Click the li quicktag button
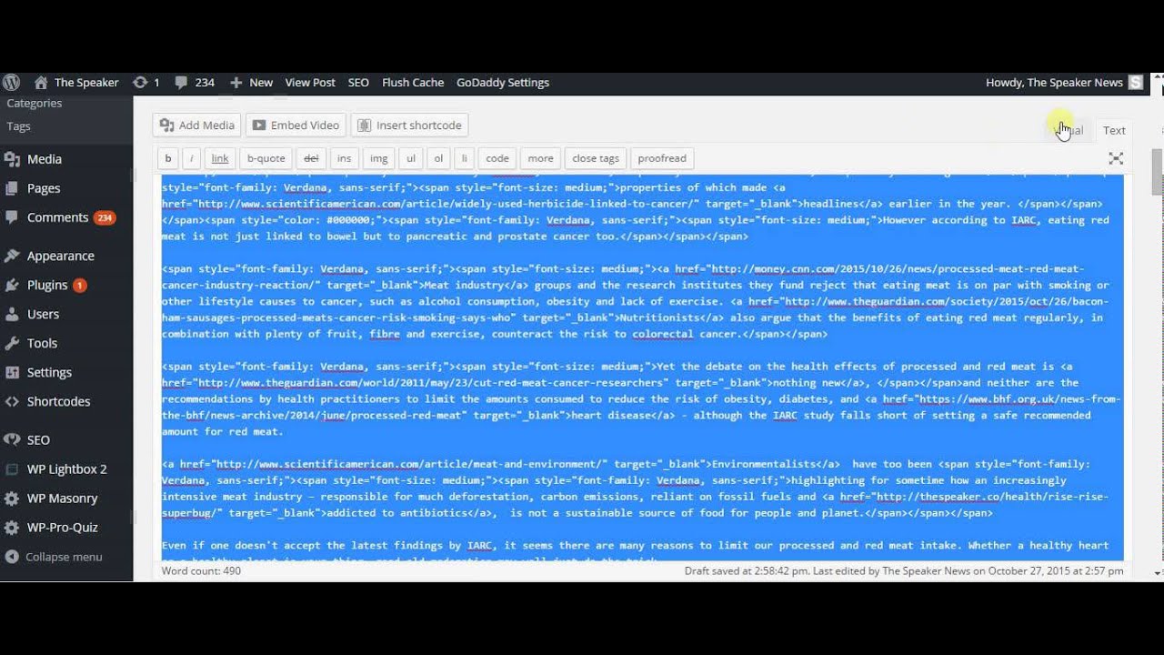 (x=464, y=158)
